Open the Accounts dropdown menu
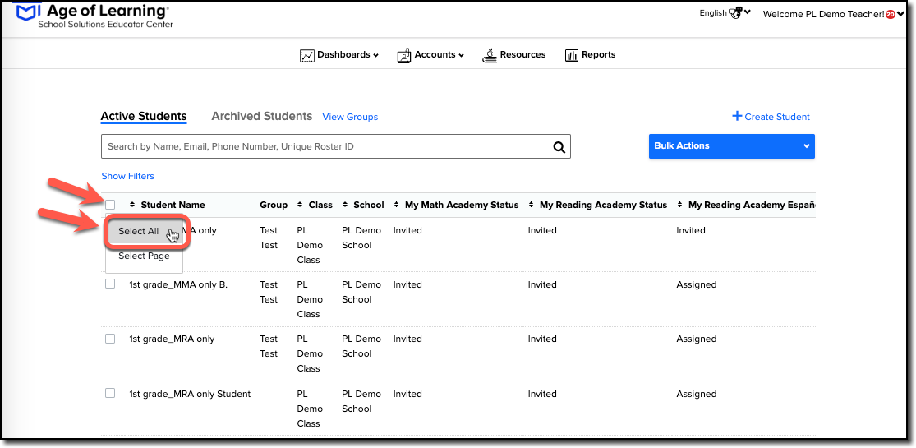 point(431,55)
